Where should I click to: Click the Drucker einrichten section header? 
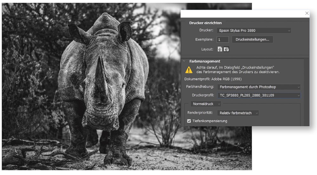pos(205,23)
